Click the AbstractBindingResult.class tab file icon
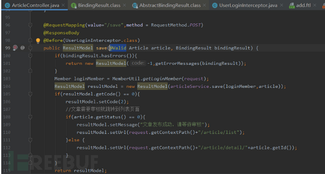The height and width of the screenshot is (174, 325). [135, 5]
